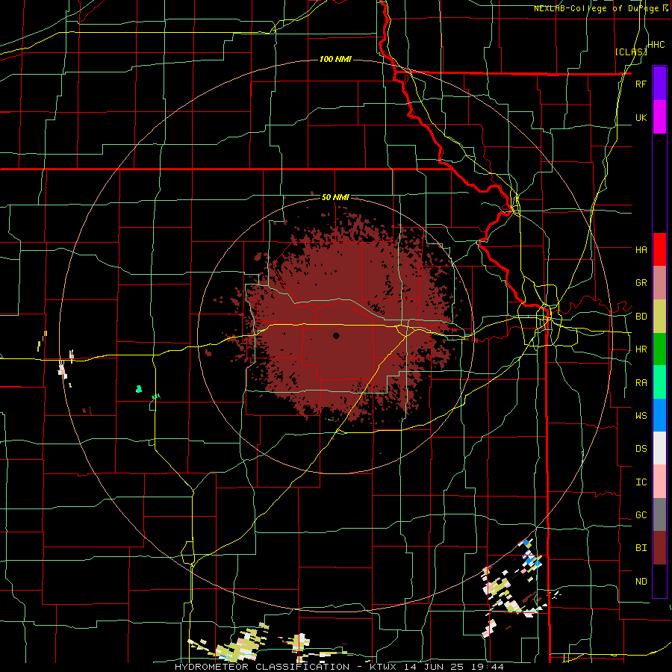The image size is (672, 672).
Task: Click the WS legend label
Action: point(641,416)
